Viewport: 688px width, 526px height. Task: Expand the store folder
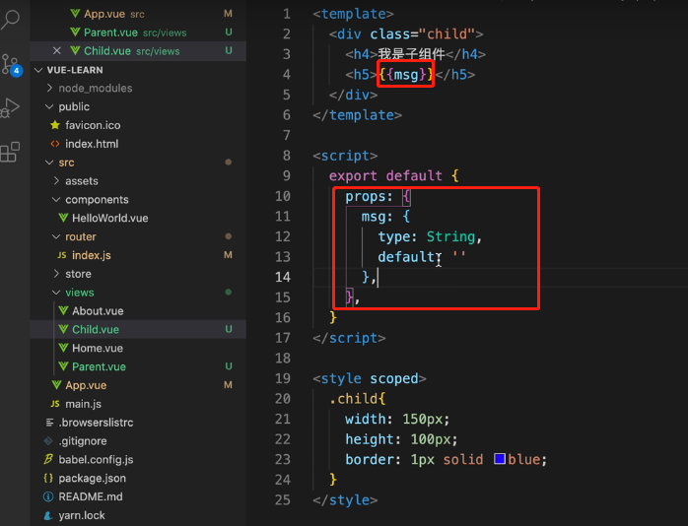pyautogui.click(x=56, y=274)
